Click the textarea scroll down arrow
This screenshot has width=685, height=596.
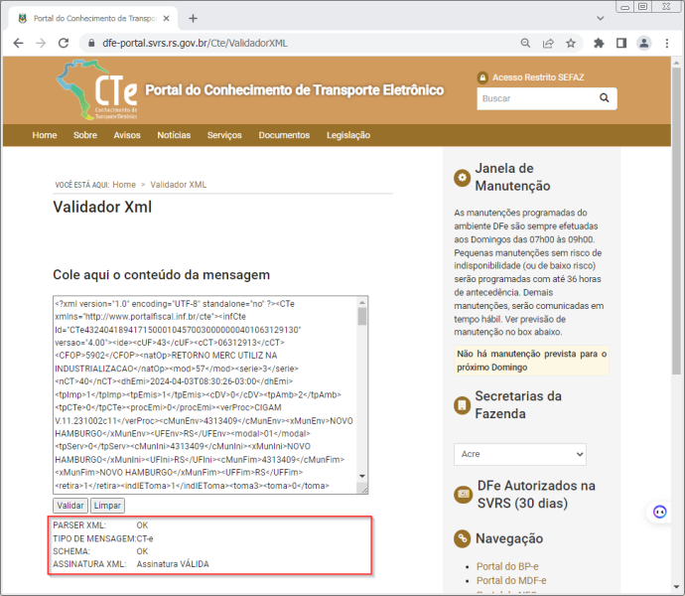coord(362,476)
